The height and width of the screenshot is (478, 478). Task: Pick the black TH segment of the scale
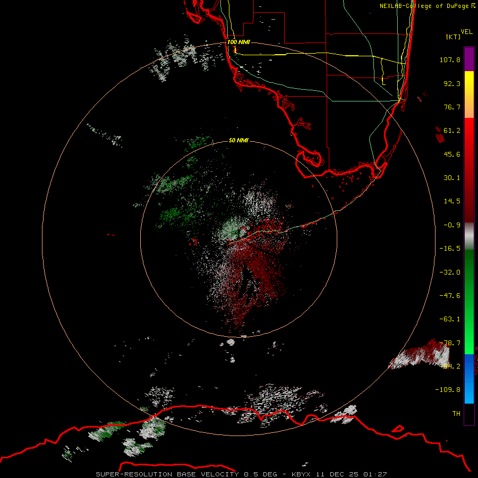(469, 414)
